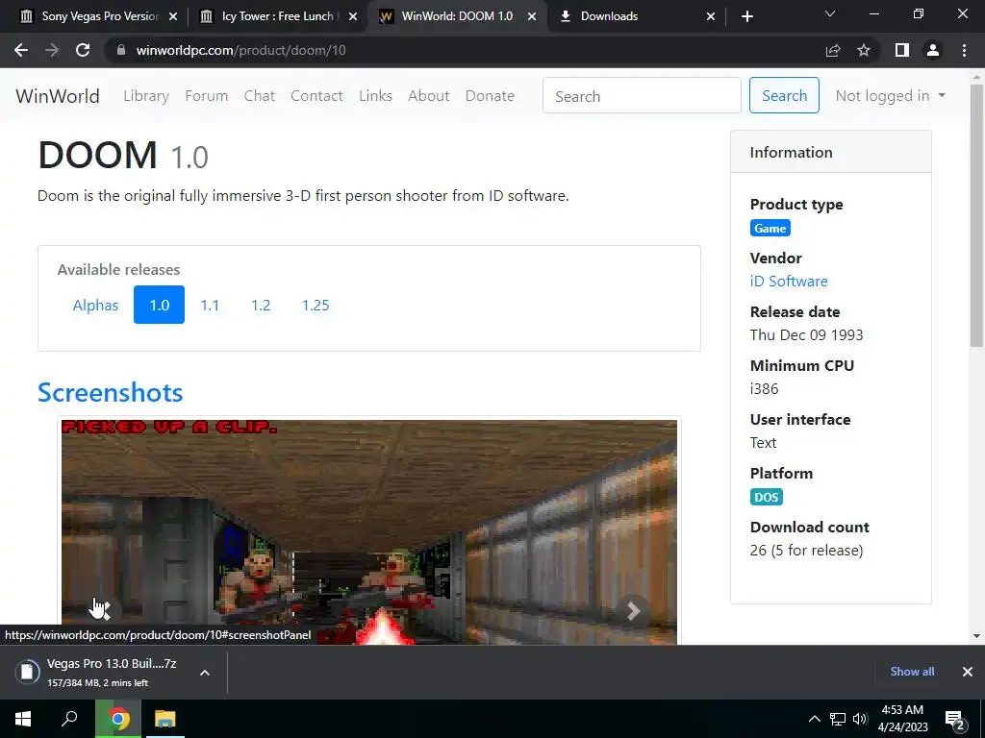Select the active 1.0 release
Image resolution: width=985 pixels, height=738 pixels.
click(x=159, y=305)
